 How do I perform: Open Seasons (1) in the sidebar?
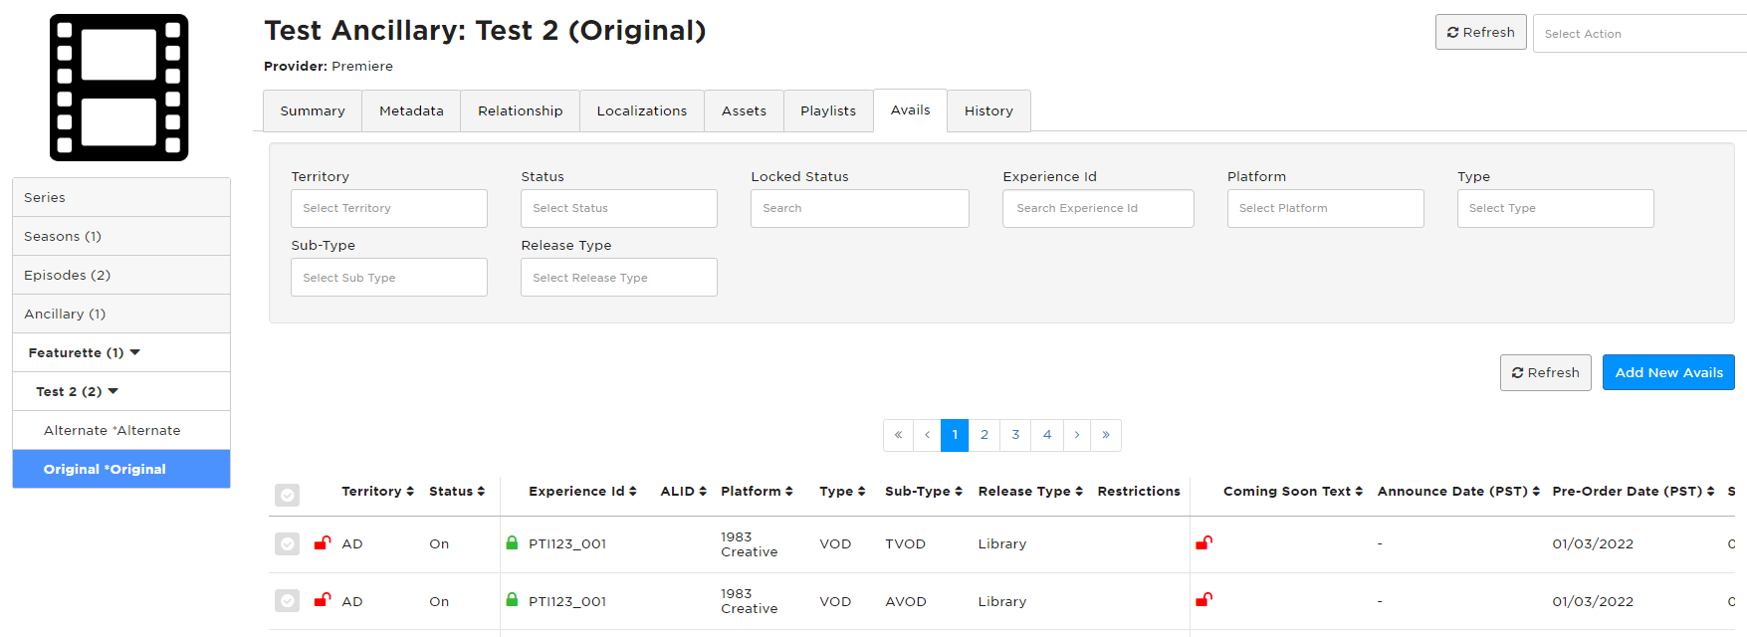coord(121,236)
